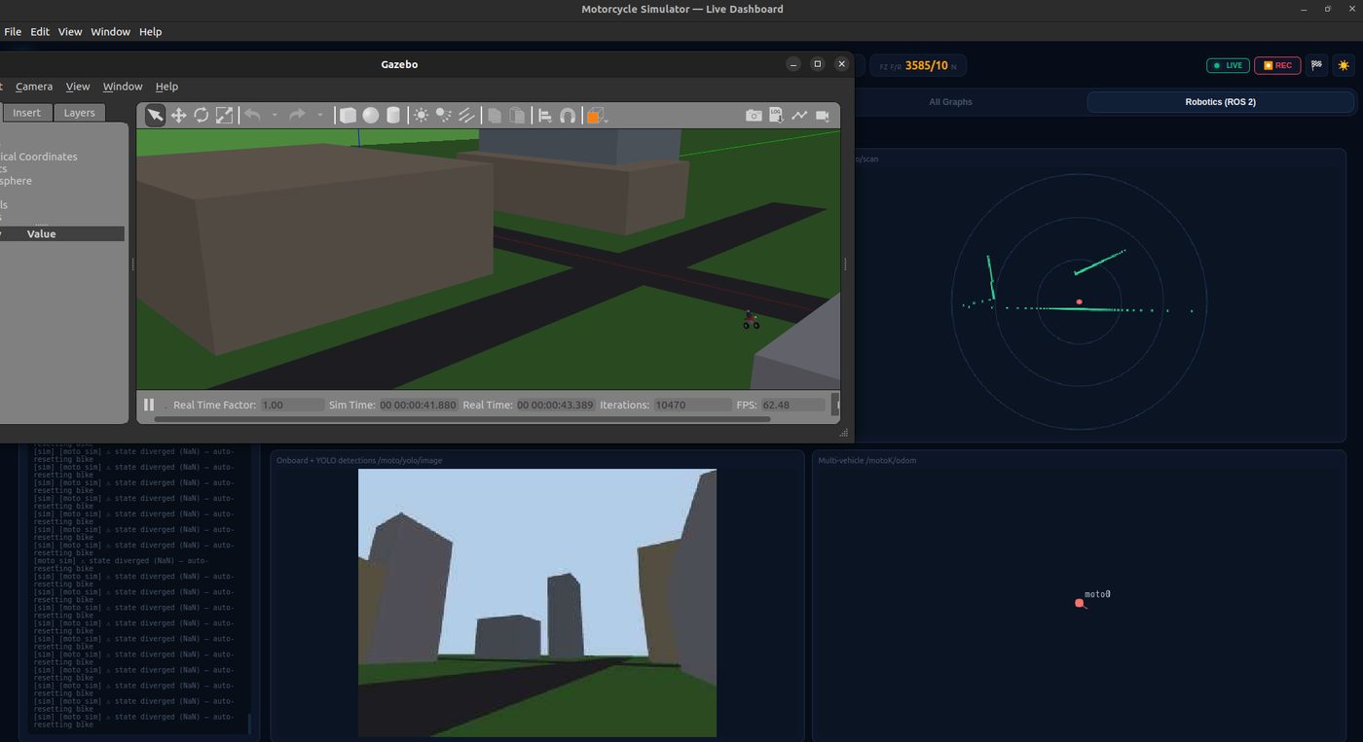Open the dashboard File menu

[13, 32]
